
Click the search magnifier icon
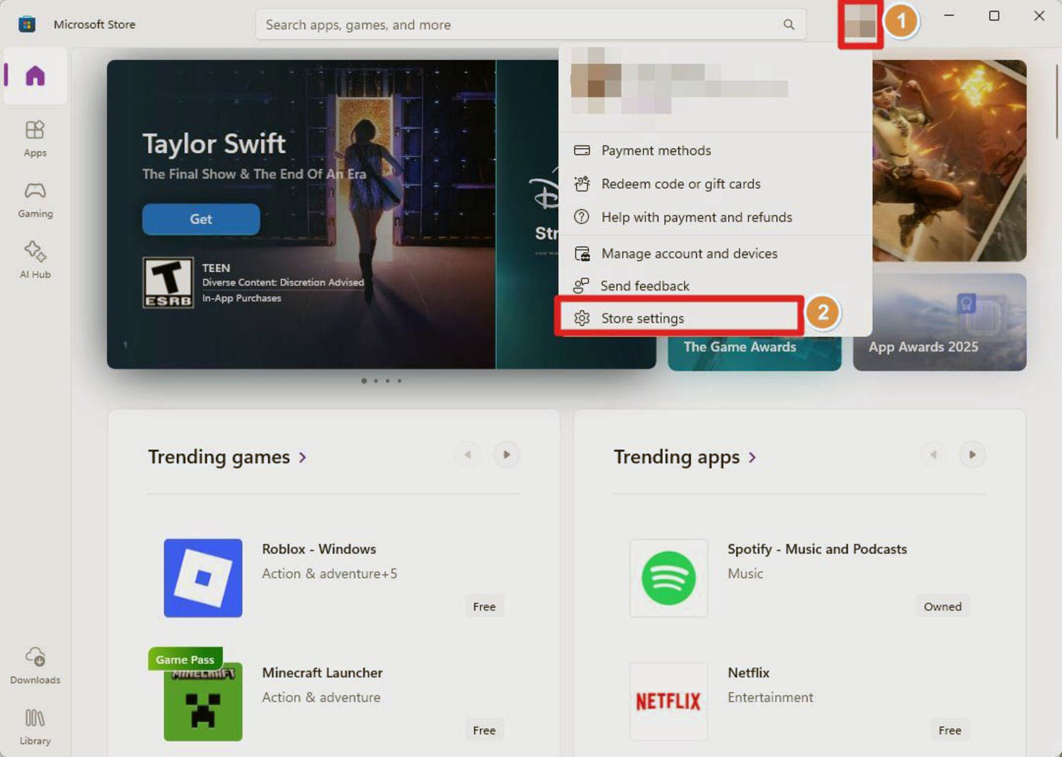789,24
